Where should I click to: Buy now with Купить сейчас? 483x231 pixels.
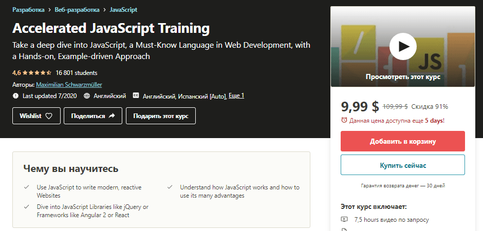pos(403,165)
